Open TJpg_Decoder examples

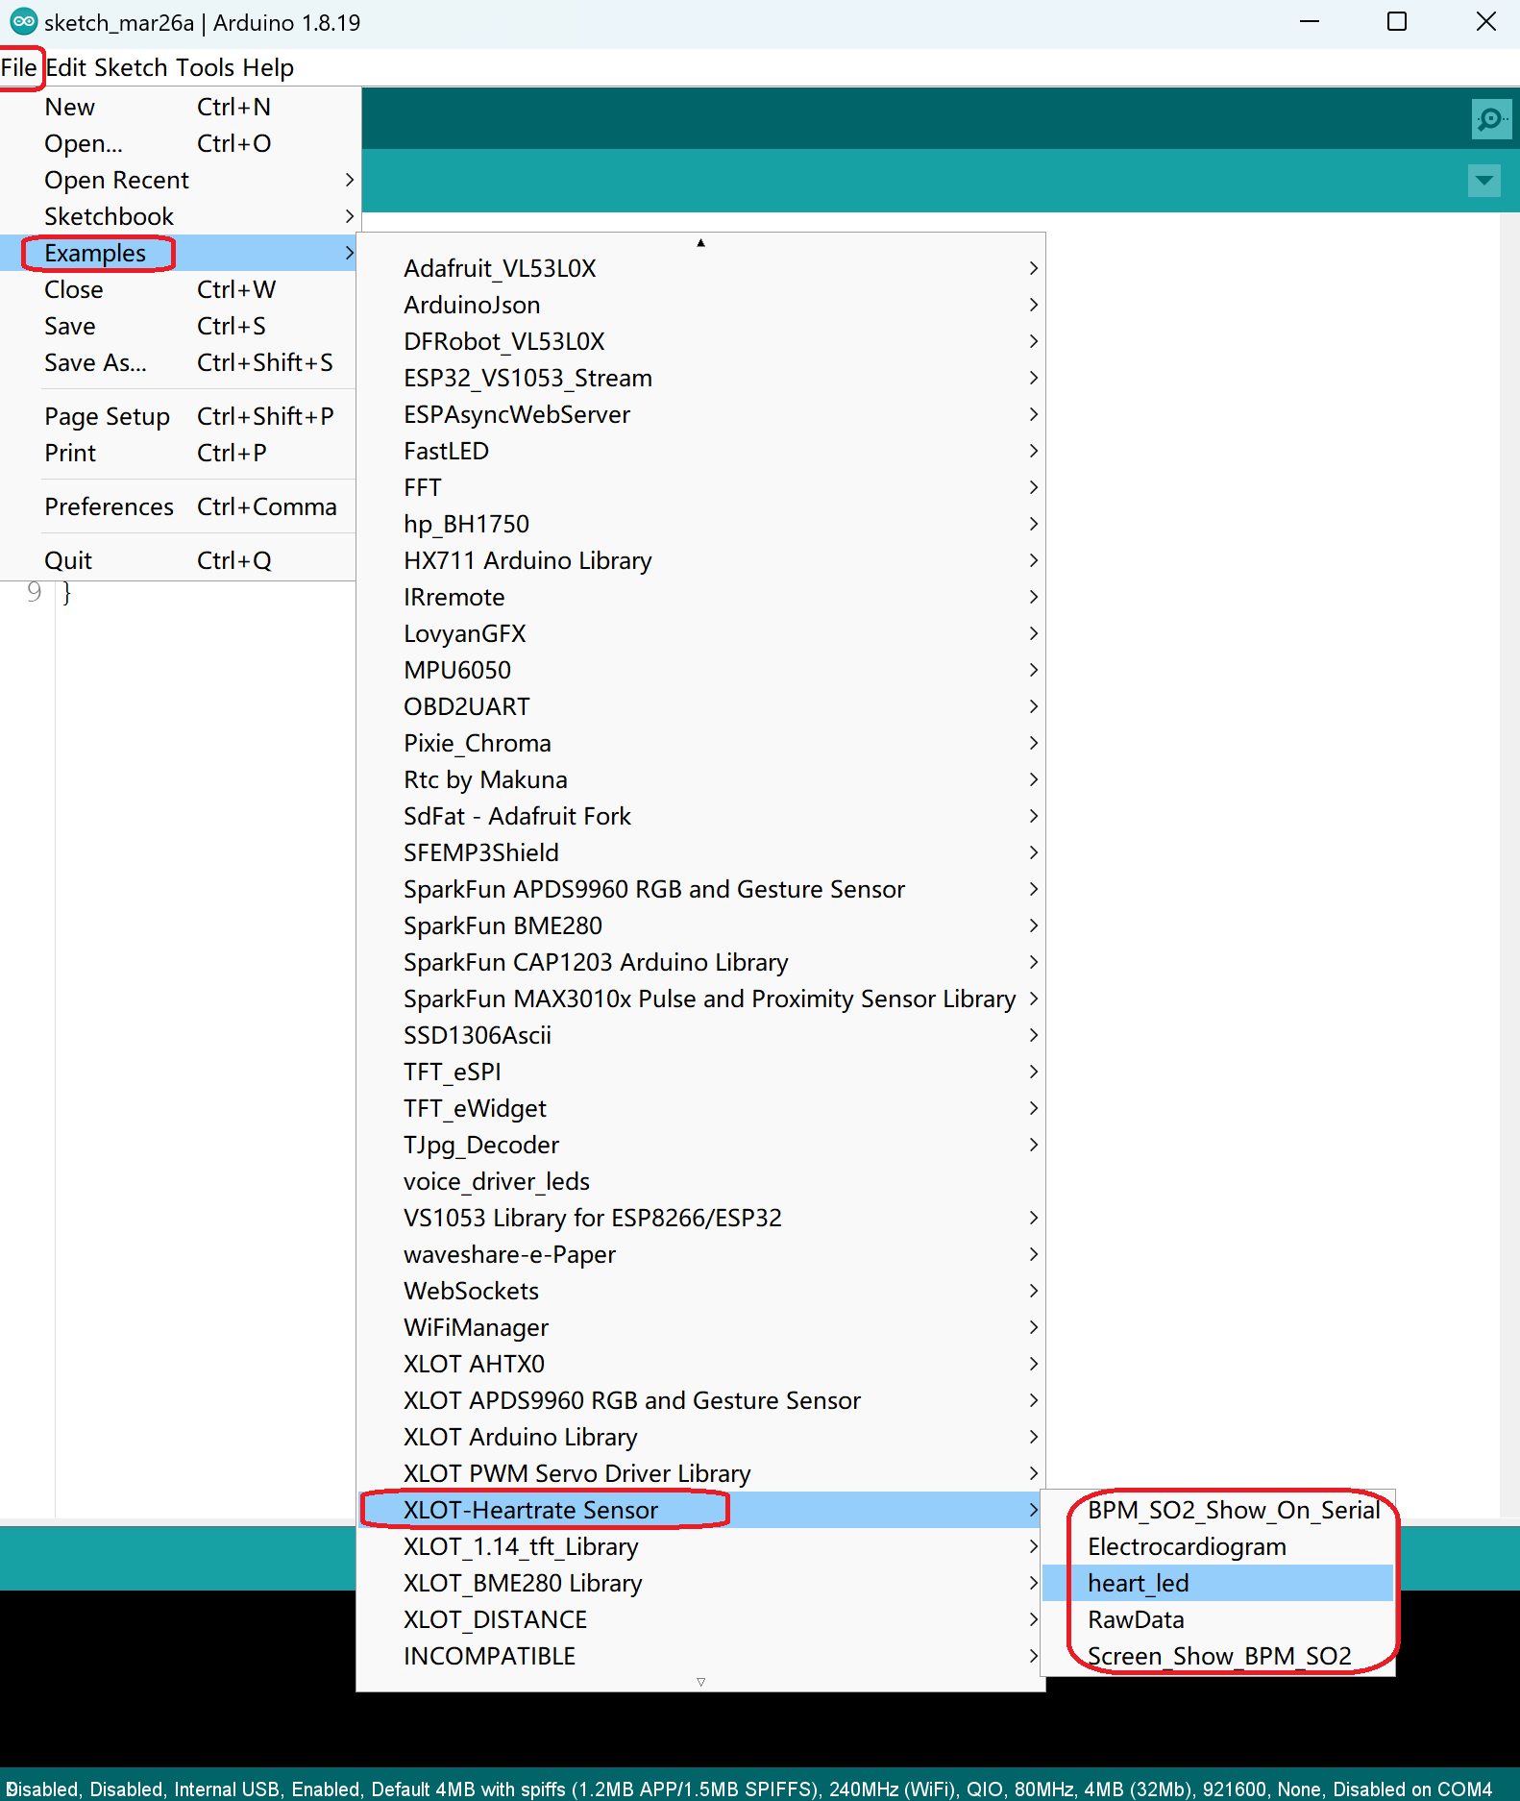pyautogui.click(x=700, y=1145)
